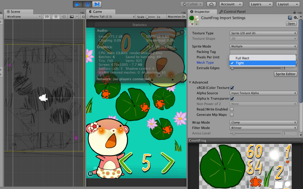
Task: Click the Play button in the toolbar
Action: point(78,4)
